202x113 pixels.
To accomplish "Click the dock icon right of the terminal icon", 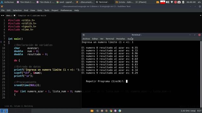I will (x=102, y=111).
